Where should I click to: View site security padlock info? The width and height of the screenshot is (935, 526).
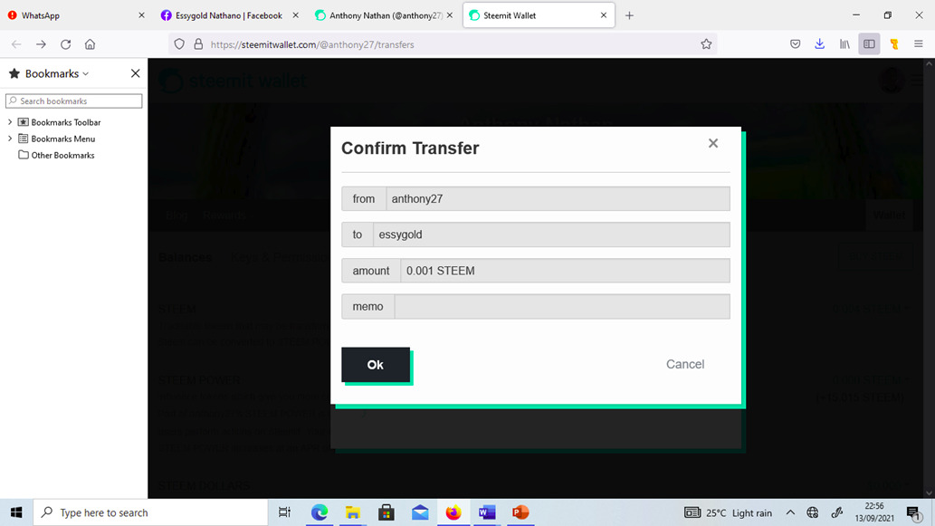(x=198, y=44)
